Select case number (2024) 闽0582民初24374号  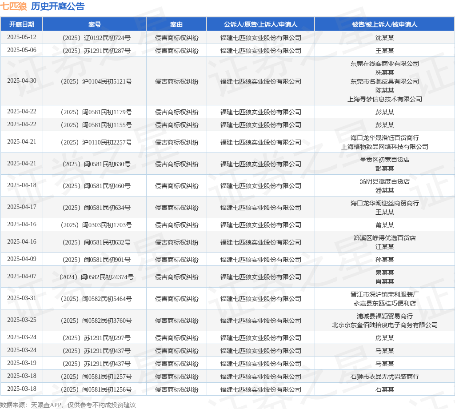coord(96,277)
